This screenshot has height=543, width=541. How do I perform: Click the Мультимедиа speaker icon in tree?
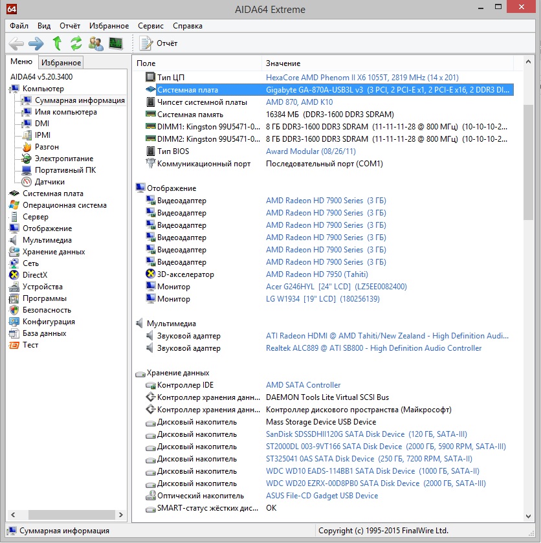pyautogui.click(x=14, y=240)
